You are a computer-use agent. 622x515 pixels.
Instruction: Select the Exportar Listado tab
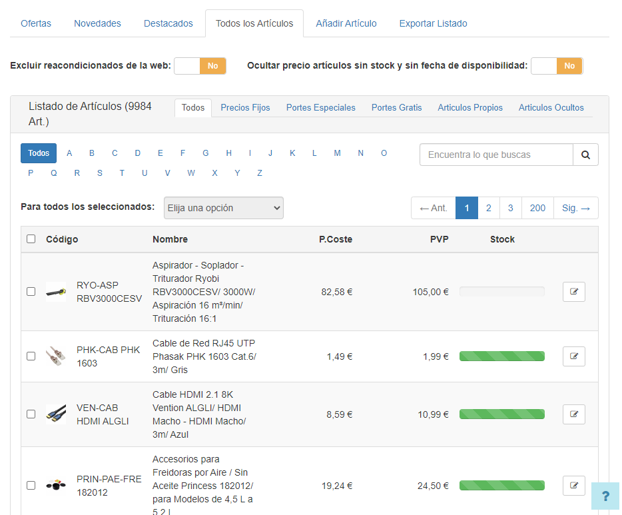click(x=433, y=23)
